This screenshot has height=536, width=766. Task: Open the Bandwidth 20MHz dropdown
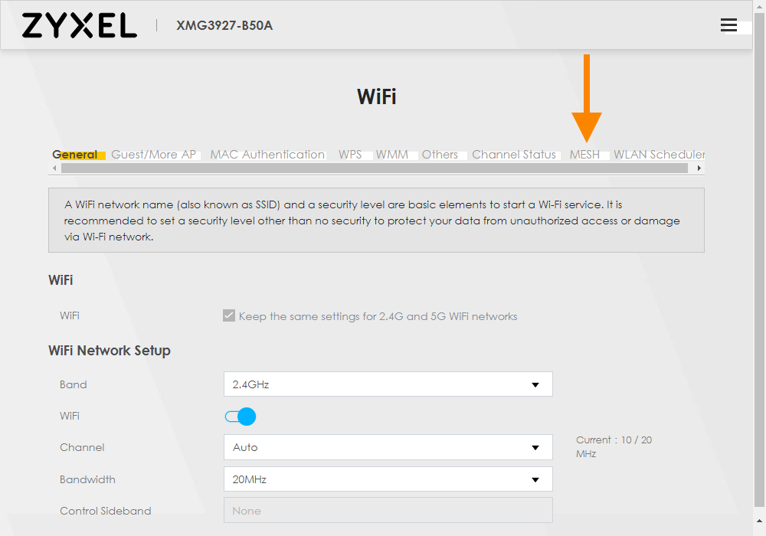tap(388, 479)
